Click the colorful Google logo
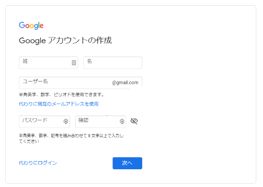Image resolution: width=263 pixels, height=187 pixels. click(31, 25)
